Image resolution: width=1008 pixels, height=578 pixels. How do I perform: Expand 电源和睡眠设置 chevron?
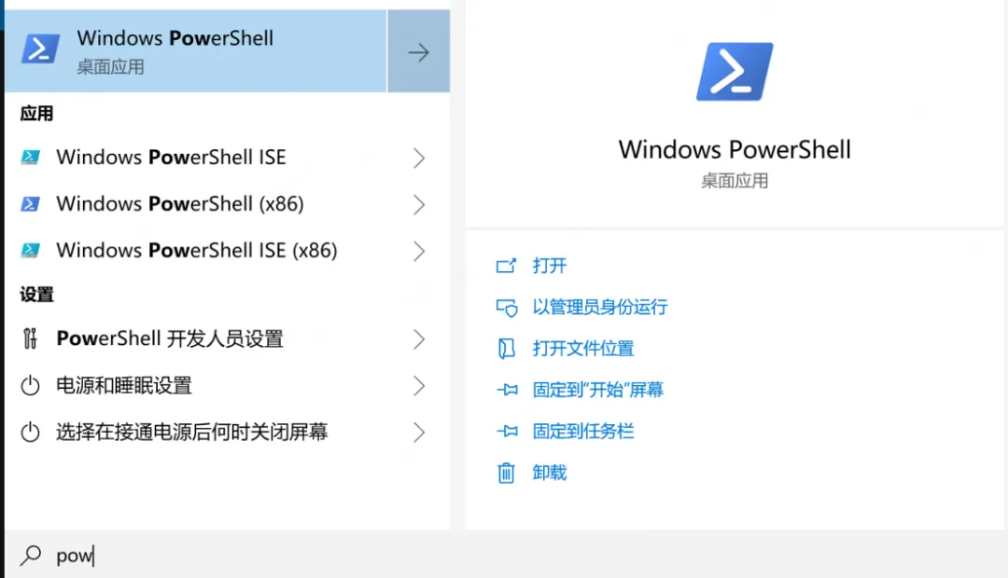tap(419, 385)
